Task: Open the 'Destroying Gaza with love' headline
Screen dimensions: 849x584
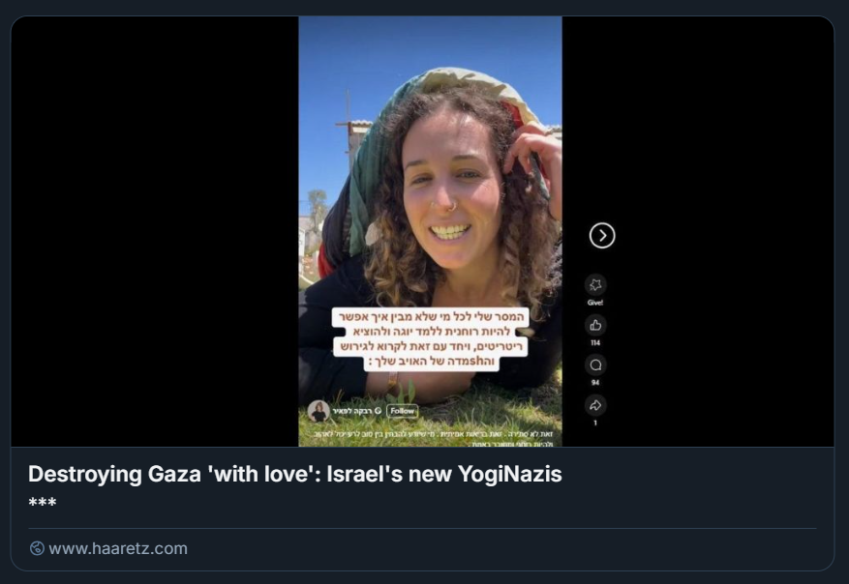Action: (295, 474)
